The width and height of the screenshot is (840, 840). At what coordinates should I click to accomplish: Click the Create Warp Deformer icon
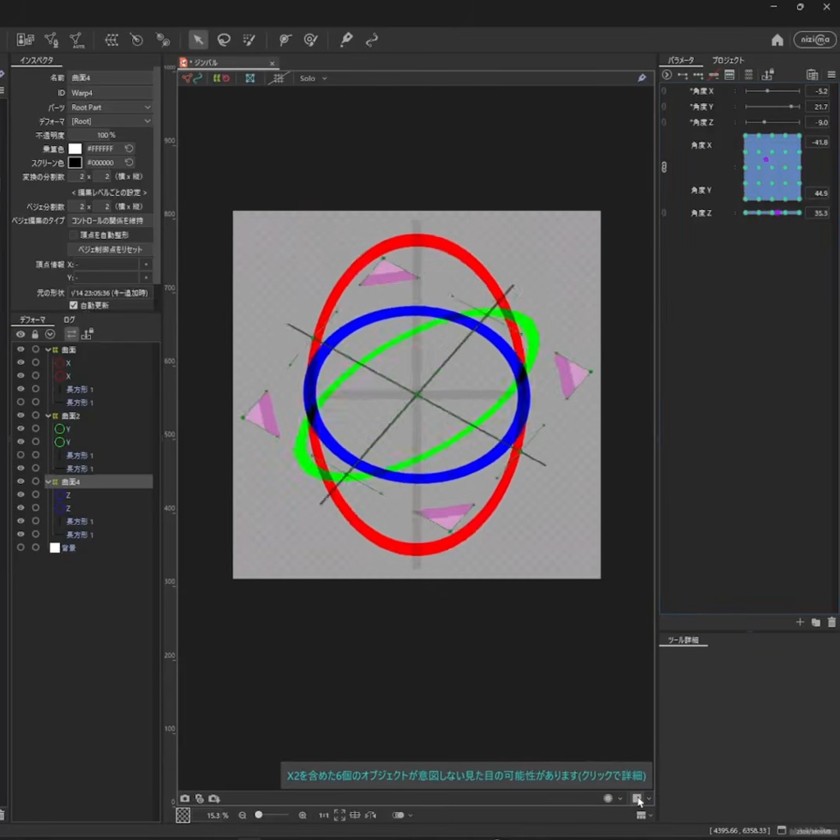(112, 39)
